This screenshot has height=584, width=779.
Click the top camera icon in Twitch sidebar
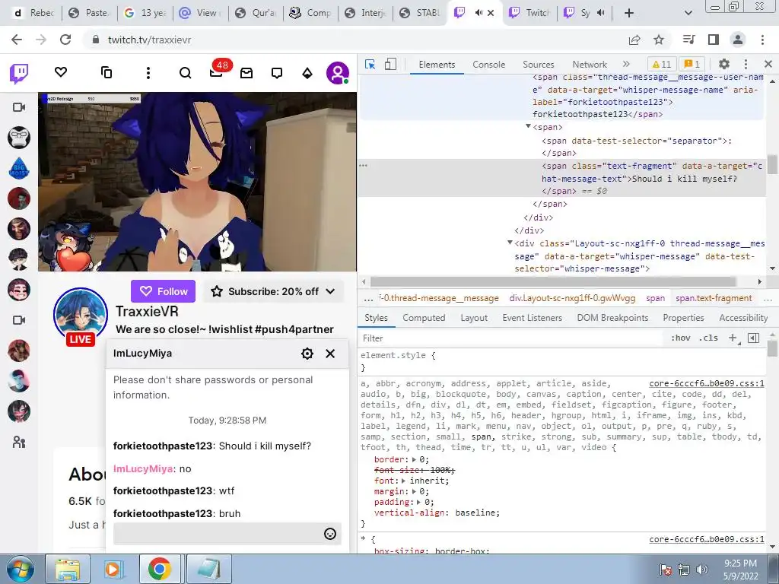pyautogui.click(x=19, y=107)
